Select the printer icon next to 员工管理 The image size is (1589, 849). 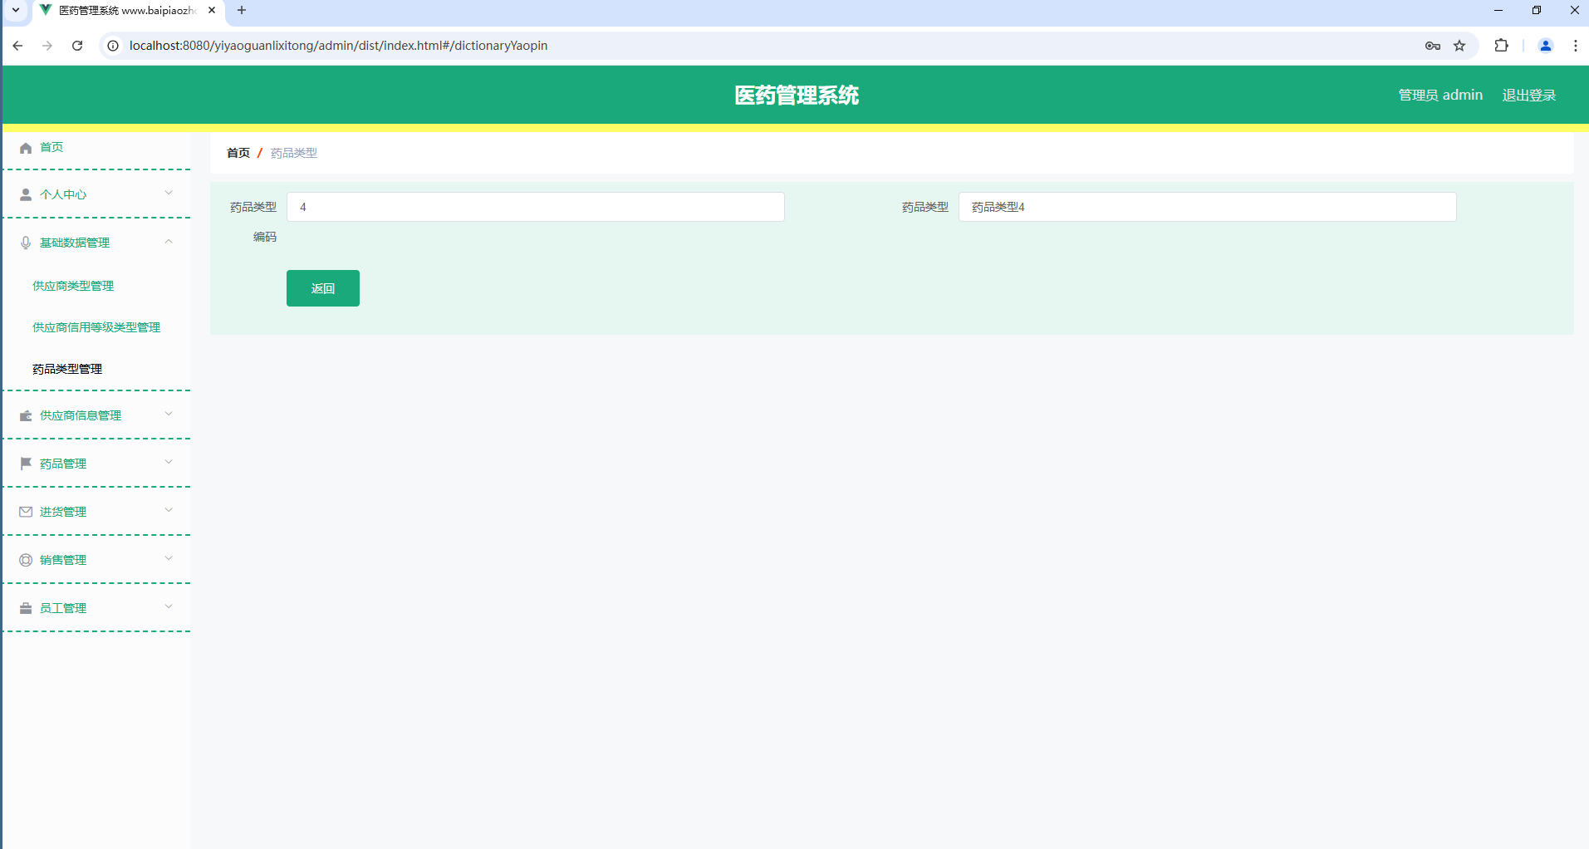click(x=26, y=607)
